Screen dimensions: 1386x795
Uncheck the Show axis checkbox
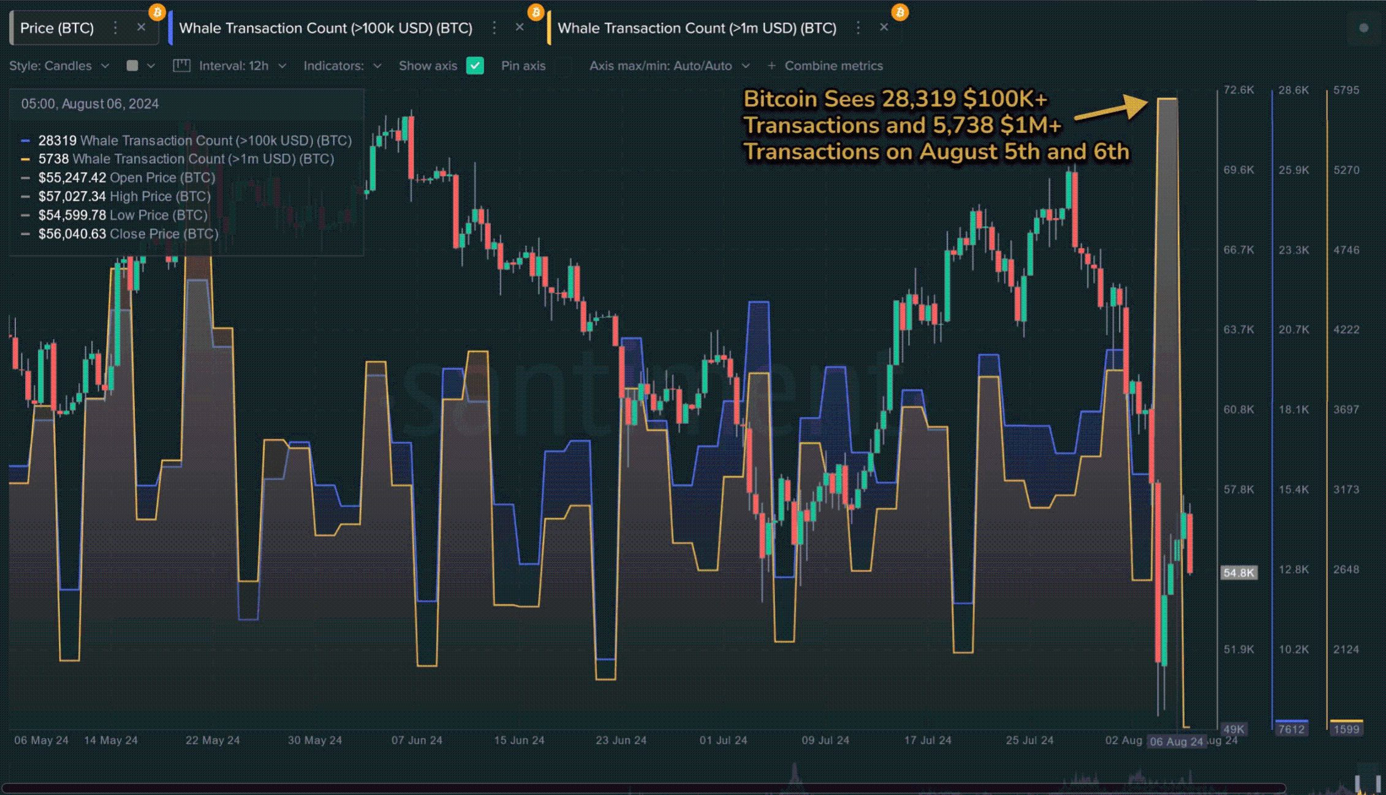coord(475,66)
